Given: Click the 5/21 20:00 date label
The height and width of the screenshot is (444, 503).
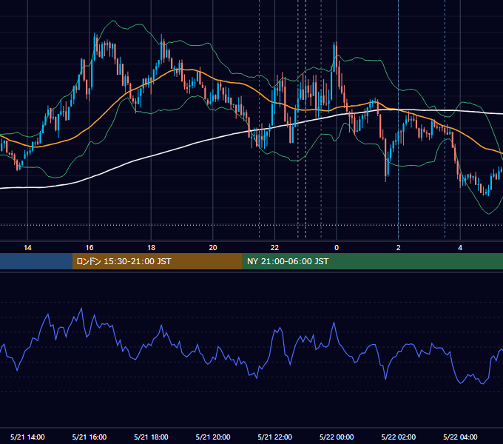Looking at the screenshot, I should [213, 437].
